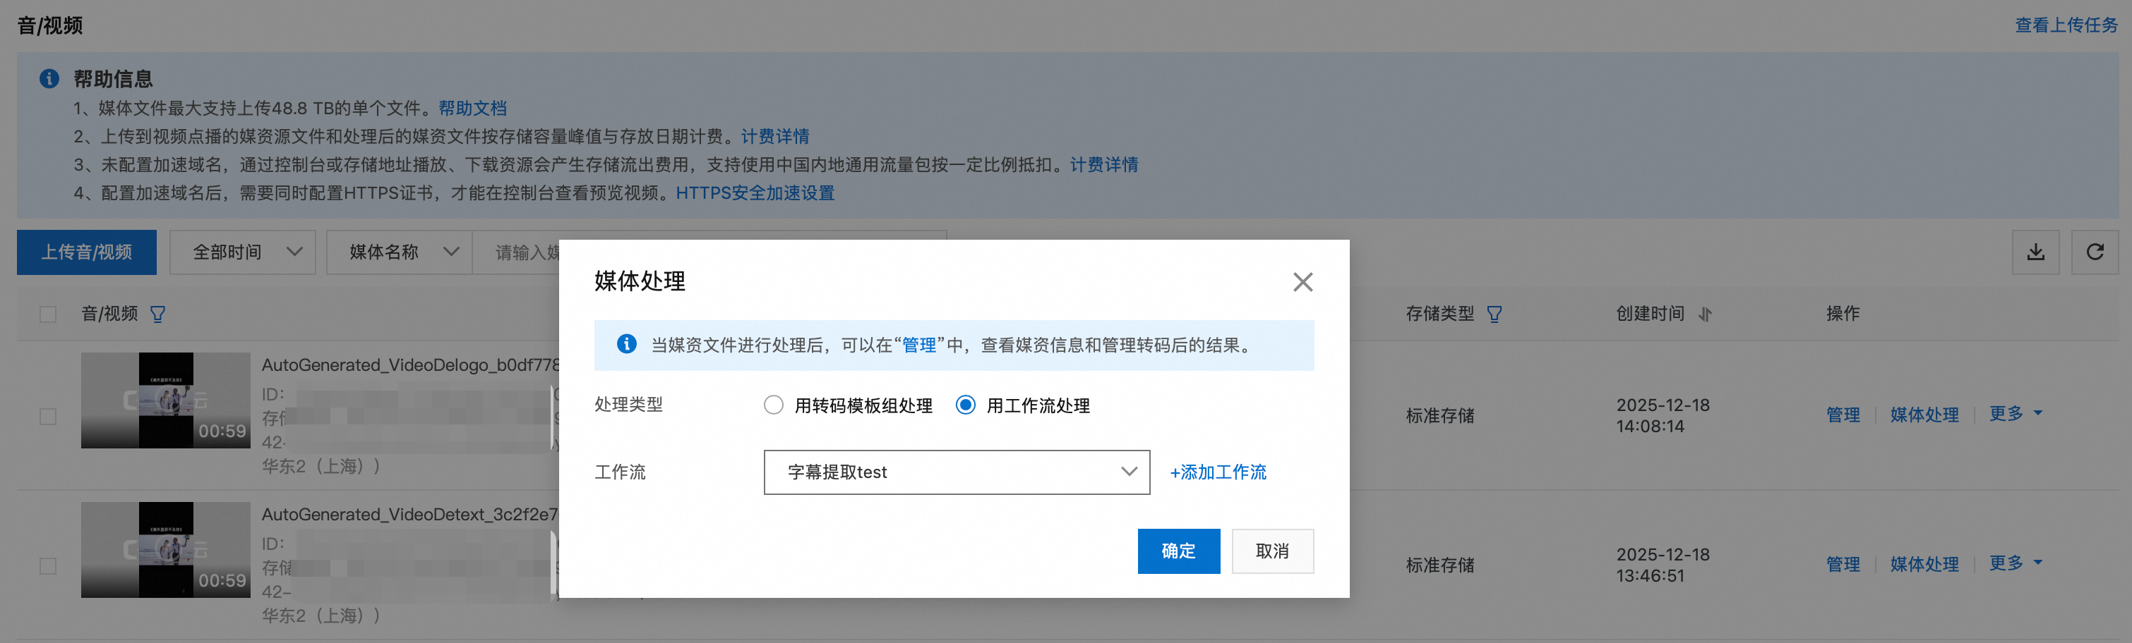2132x643 pixels.
Task: Filter by 音/视频 funnel icon
Action: (x=157, y=314)
